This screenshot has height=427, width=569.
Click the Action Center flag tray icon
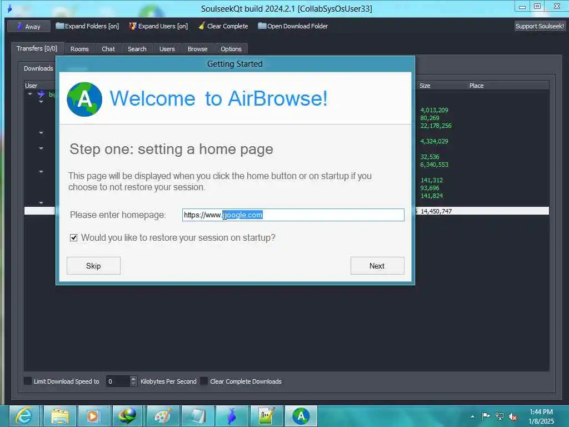(x=486, y=416)
